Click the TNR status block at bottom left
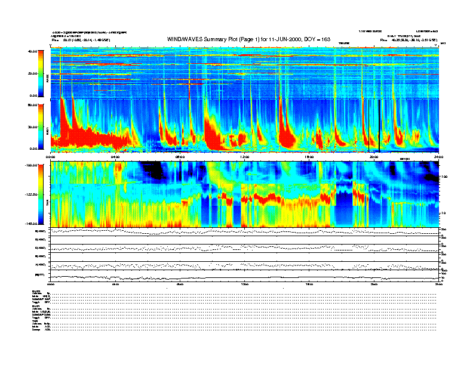This screenshot has height=365, width=473. [41, 325]
